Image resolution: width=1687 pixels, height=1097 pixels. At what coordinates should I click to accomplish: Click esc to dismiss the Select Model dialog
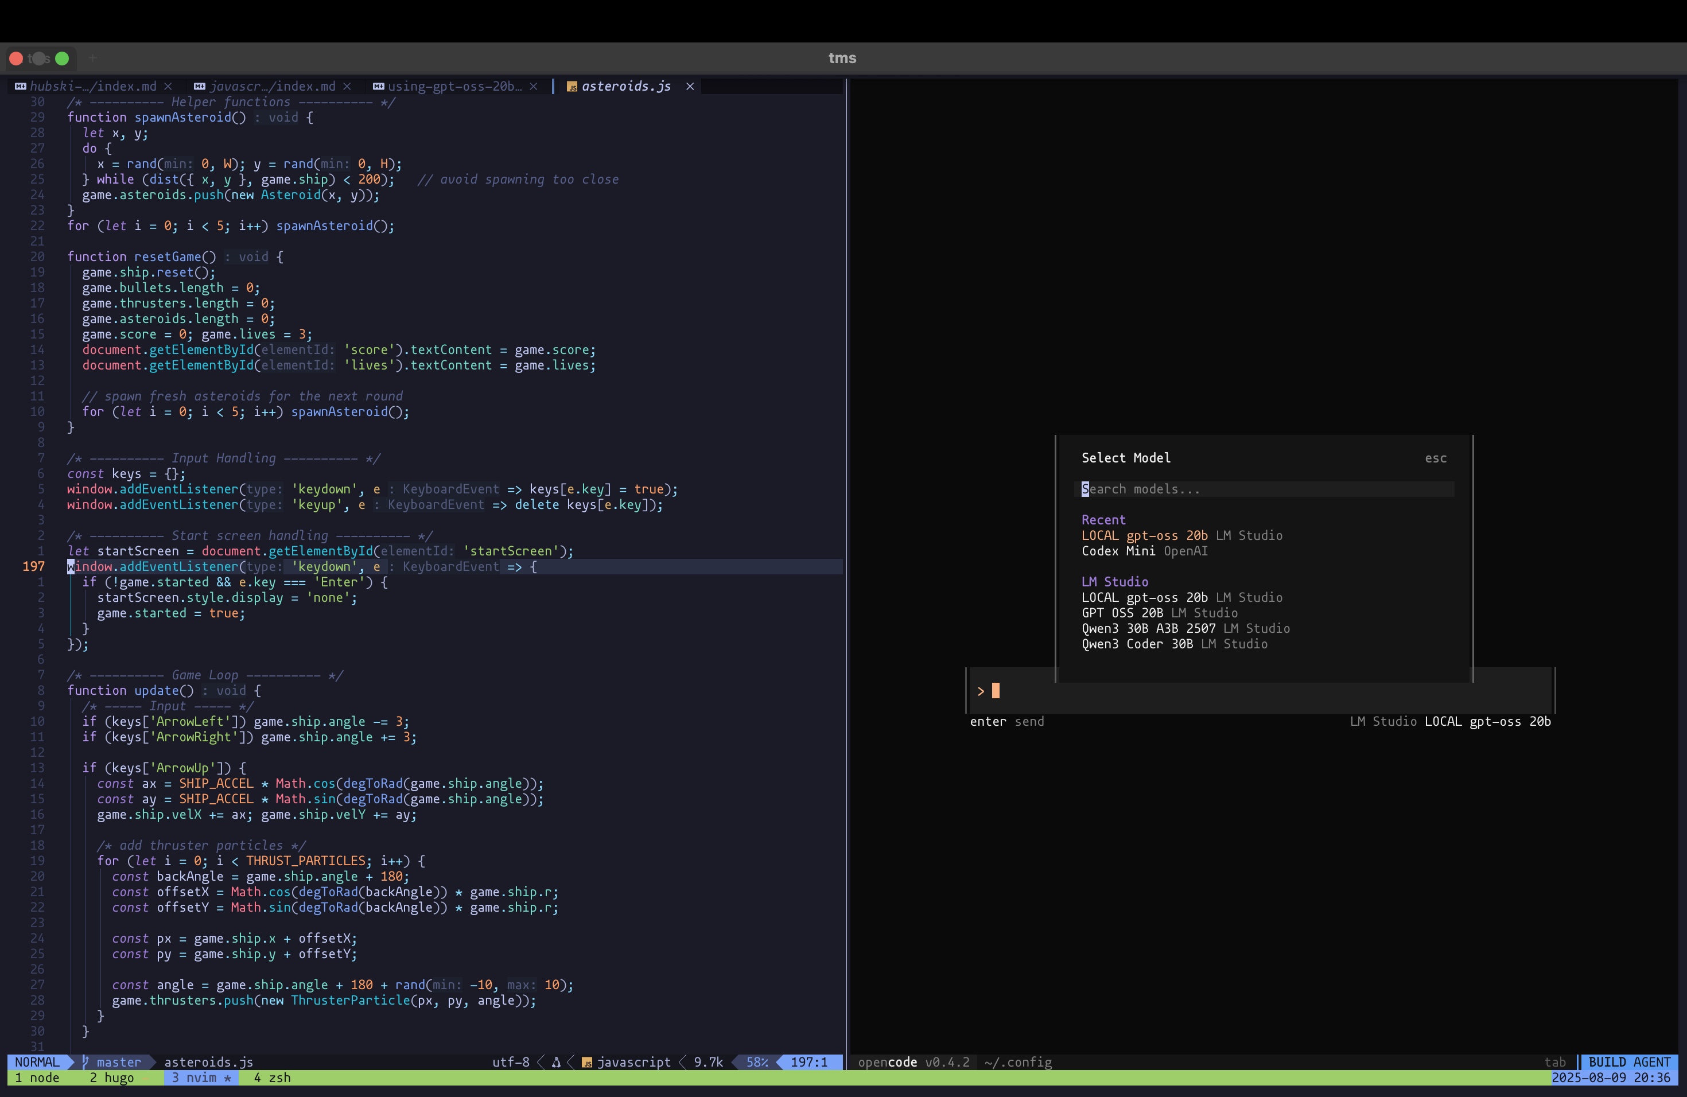point(1435,458)
